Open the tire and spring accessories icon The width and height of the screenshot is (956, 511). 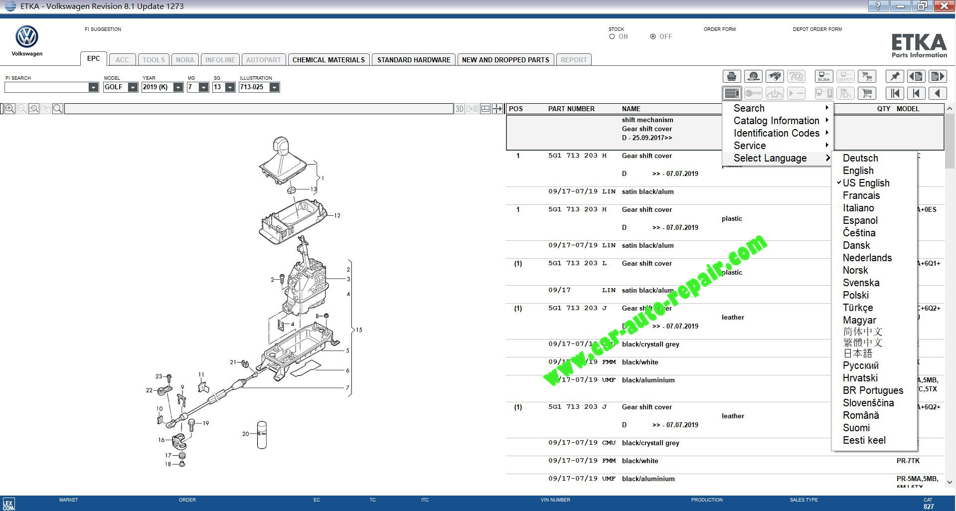pyautogui.click(x=753, y=76)
